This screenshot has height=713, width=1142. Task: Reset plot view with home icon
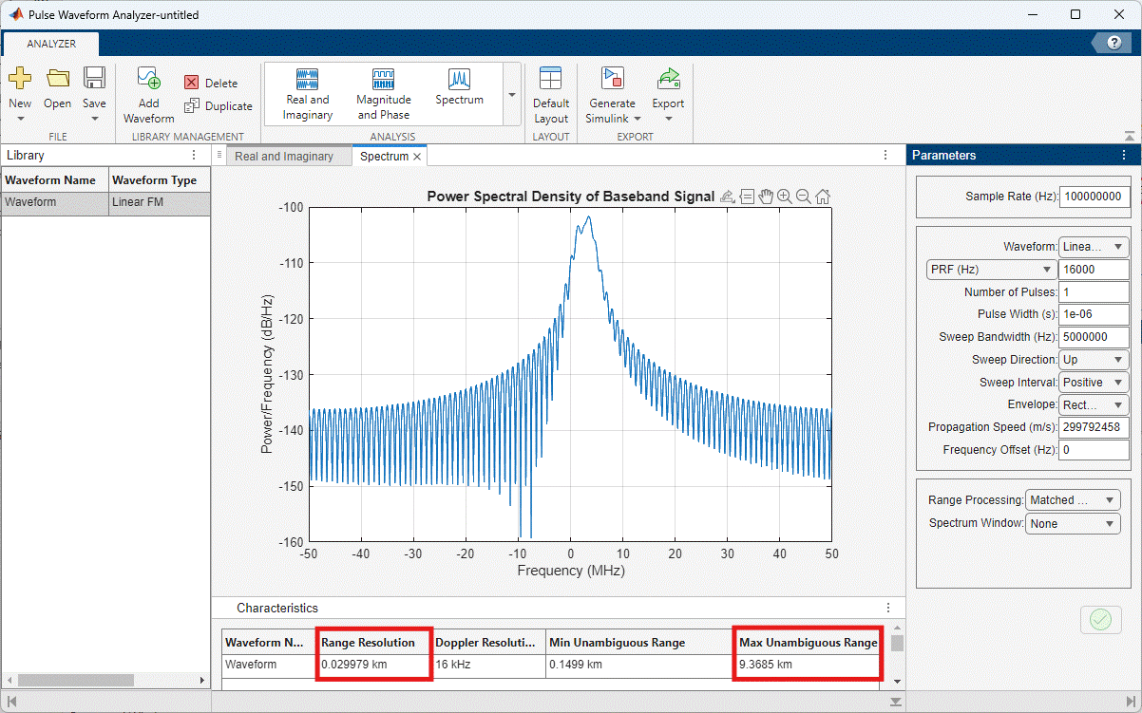[823, 197]
